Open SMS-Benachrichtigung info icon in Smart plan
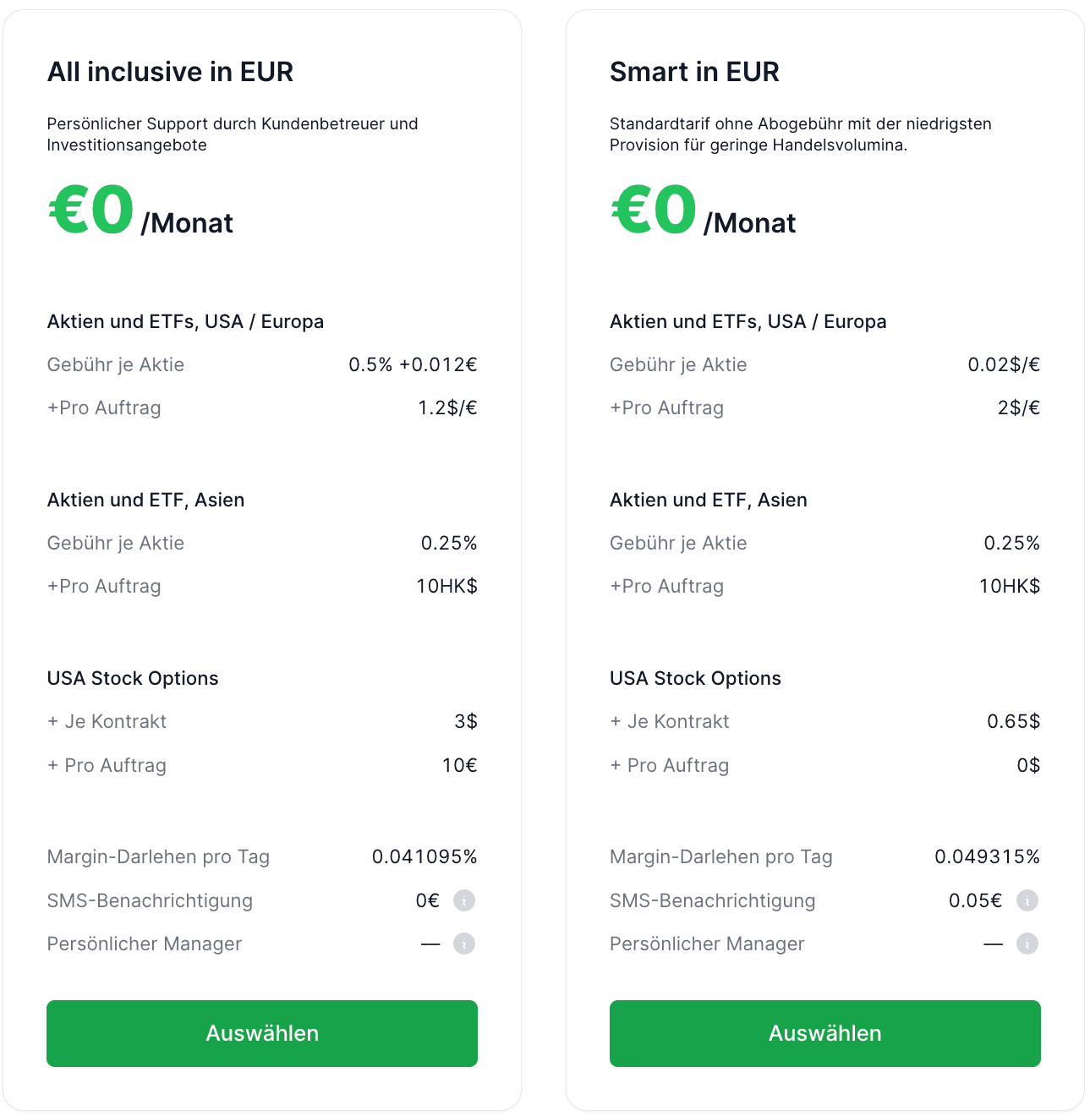 [x=1027, y=900]
